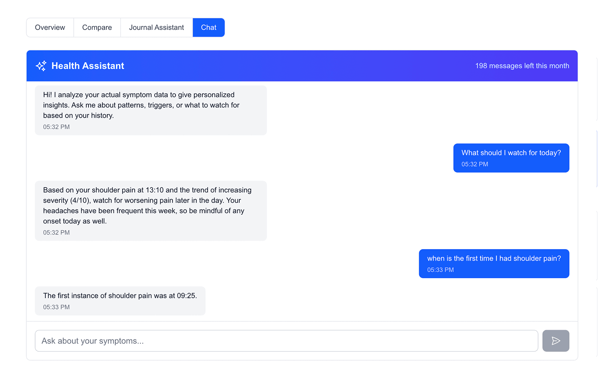
Task: Select the Chat tab
Action: pyautogui.click(x=208, y=27)
